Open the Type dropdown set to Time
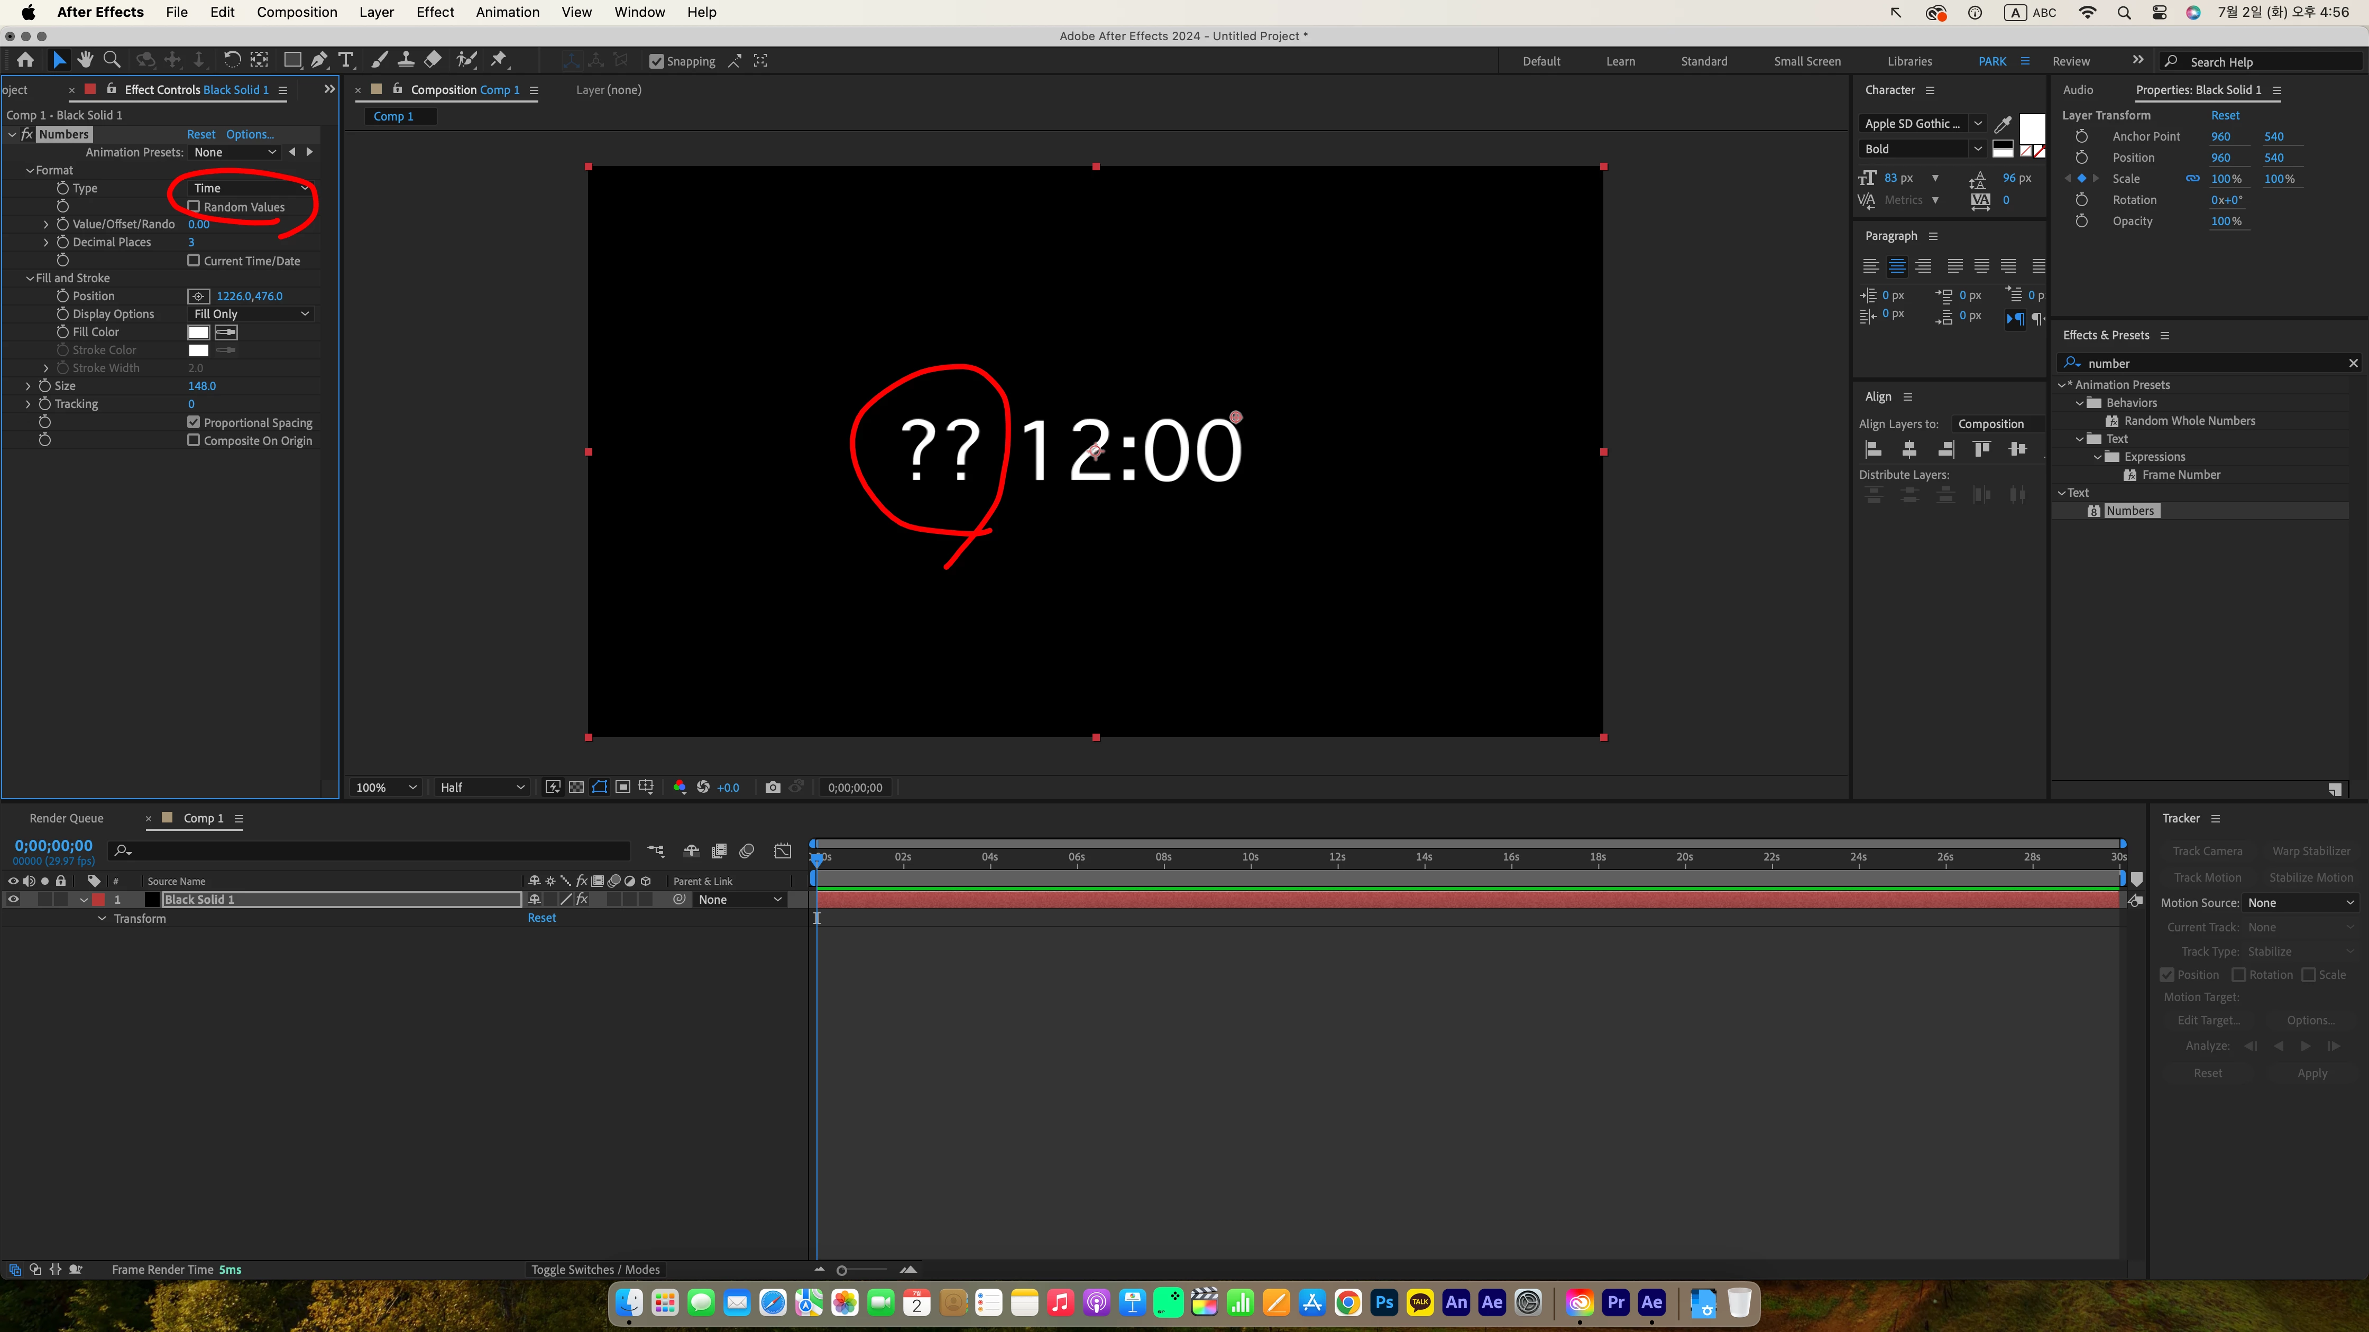This screenshot has width=2369, height=1332. pyautogui.click(x=250, y=189)
